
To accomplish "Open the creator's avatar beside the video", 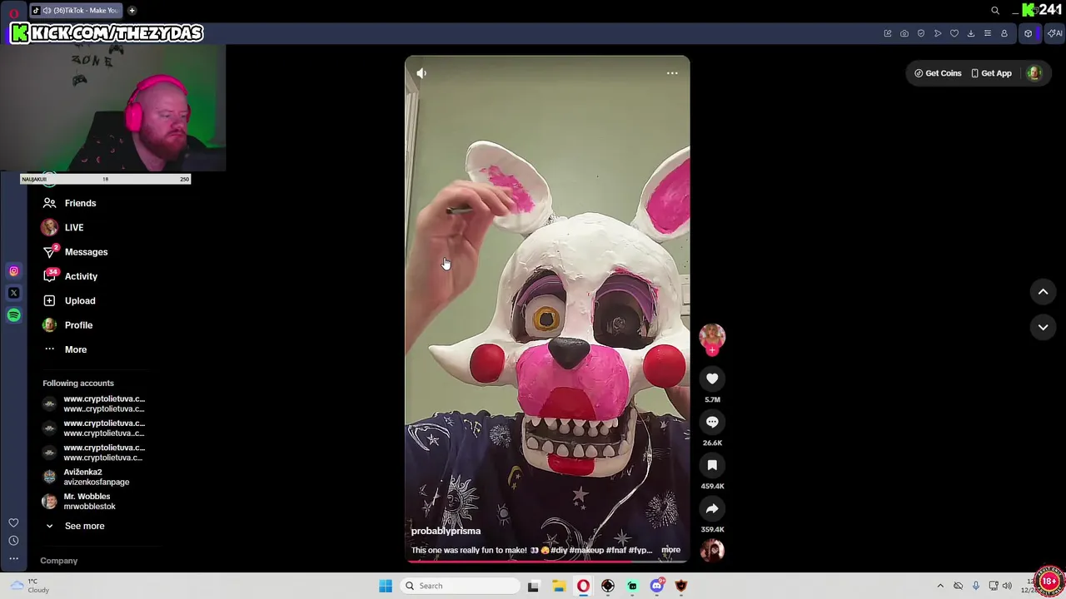I will [x=712, y=336].
